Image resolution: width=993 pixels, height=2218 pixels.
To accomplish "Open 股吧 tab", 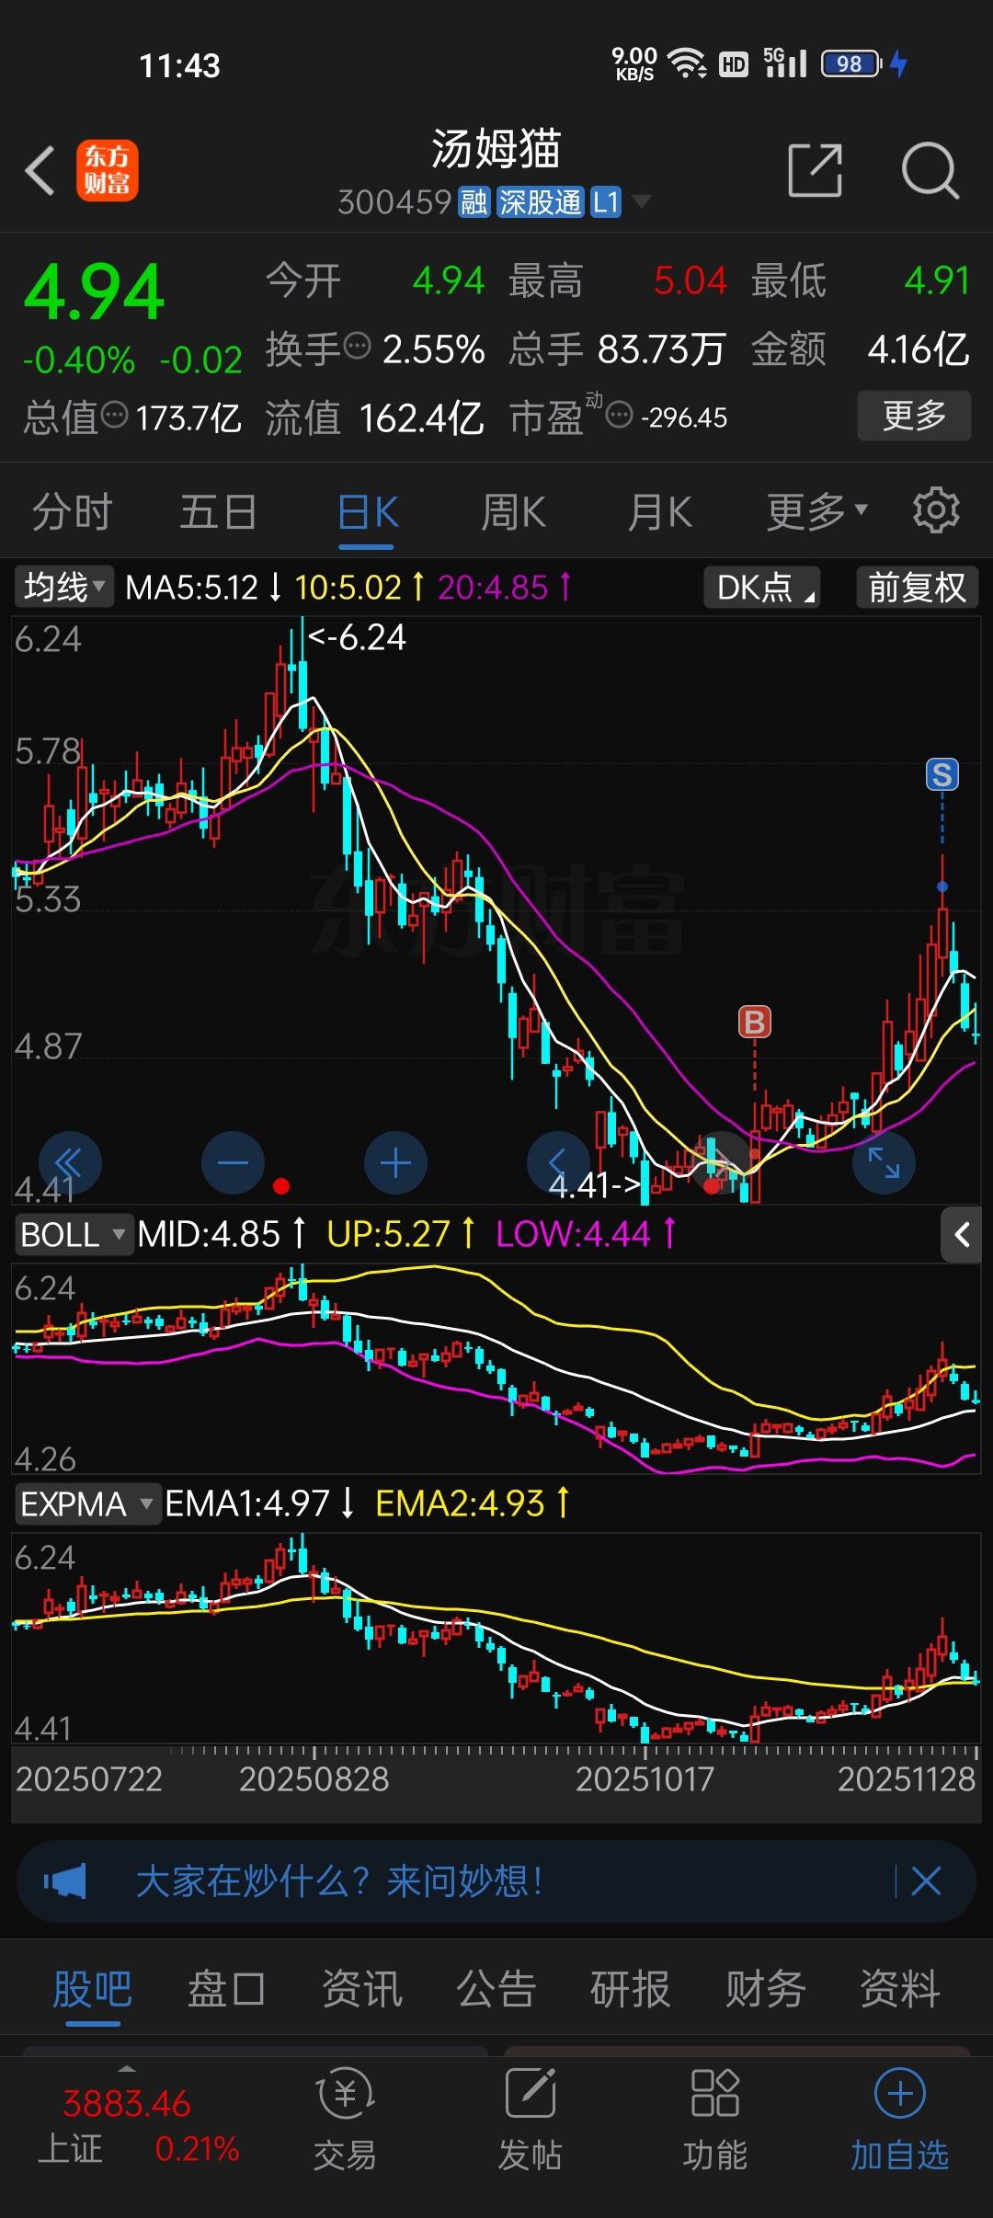I will pos(92,1988).
